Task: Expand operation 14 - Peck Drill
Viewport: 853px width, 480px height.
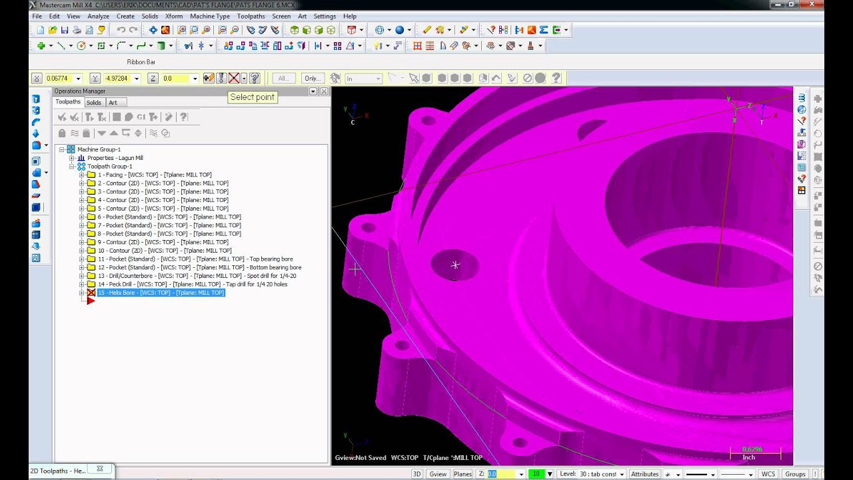Action: click(82, 284)
